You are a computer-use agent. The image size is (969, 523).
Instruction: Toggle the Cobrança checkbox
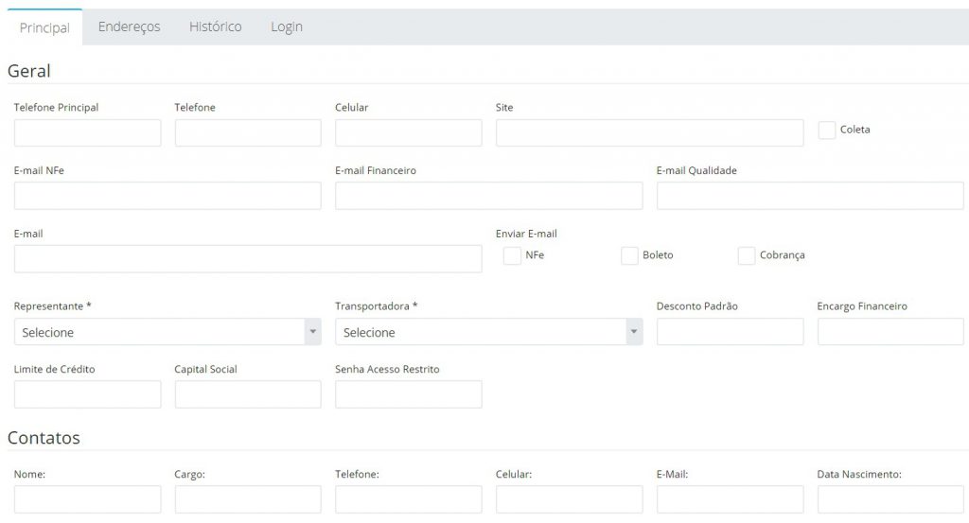click(747, 255)
